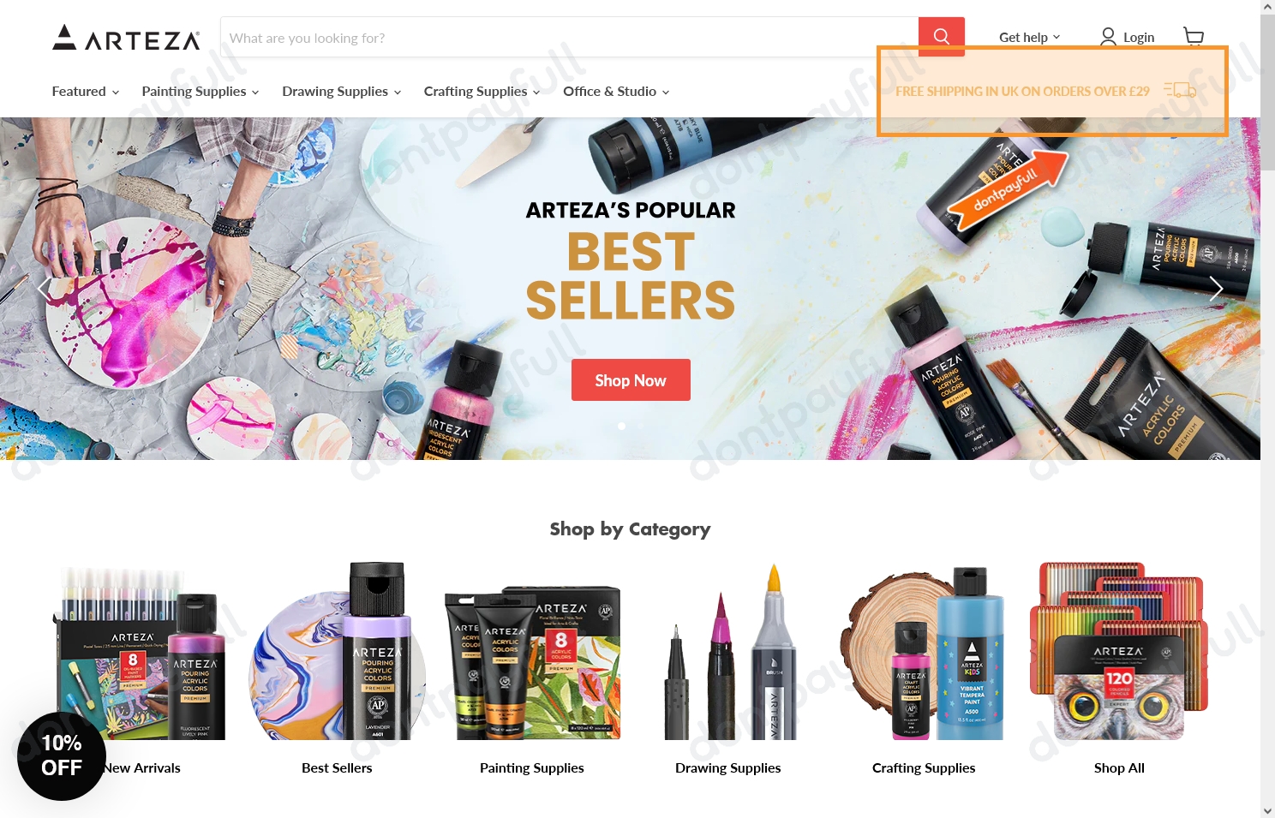Open the Shop All colored pencils thumbnail

(x=1119, y=651)
